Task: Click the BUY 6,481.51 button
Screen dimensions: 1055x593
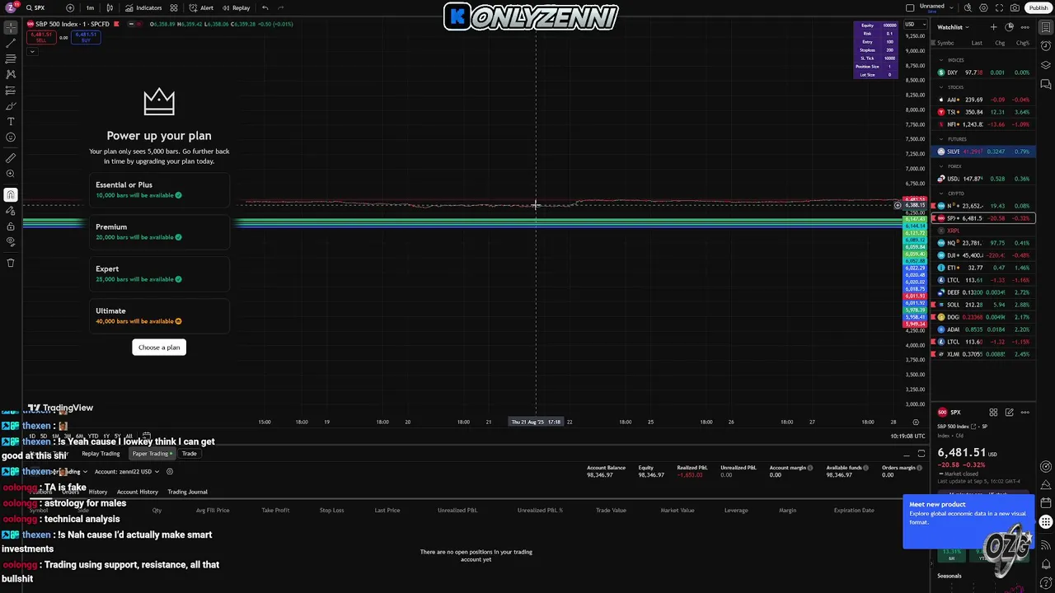Action: pos(85,37)
